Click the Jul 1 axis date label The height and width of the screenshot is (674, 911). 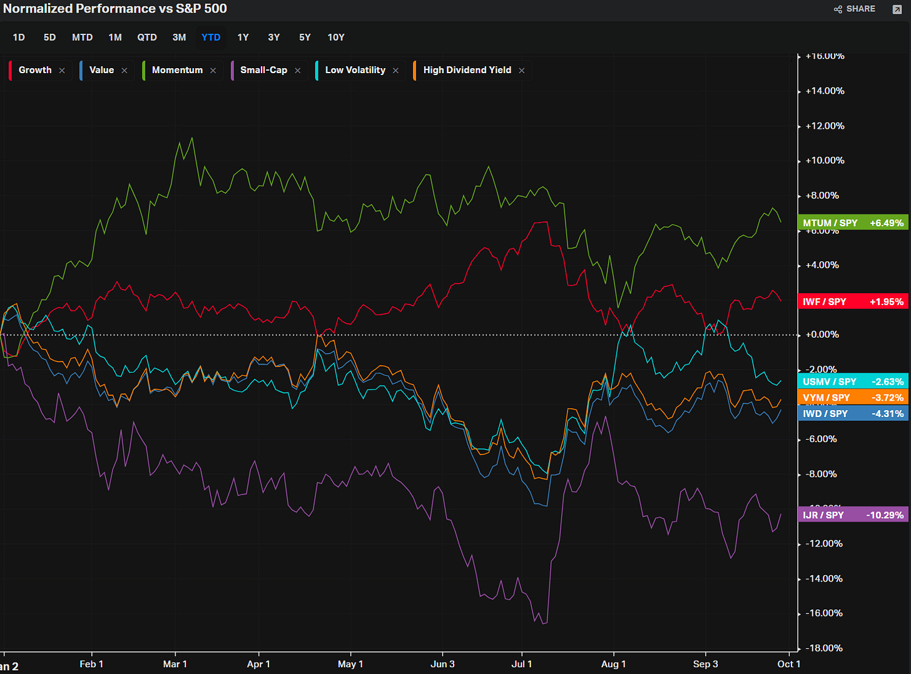[x=522, y=664]
